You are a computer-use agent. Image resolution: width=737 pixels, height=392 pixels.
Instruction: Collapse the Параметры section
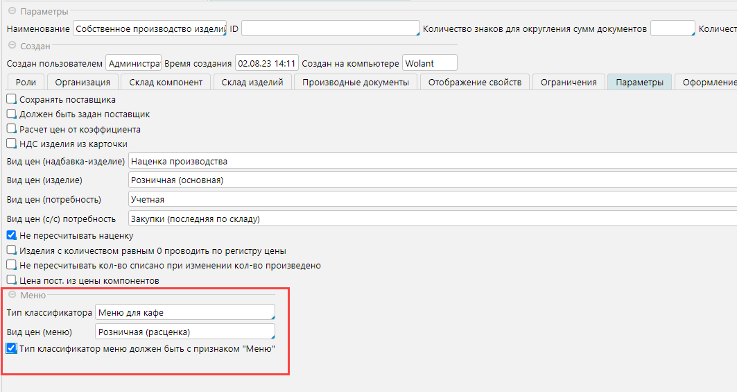tap(12, 12)
